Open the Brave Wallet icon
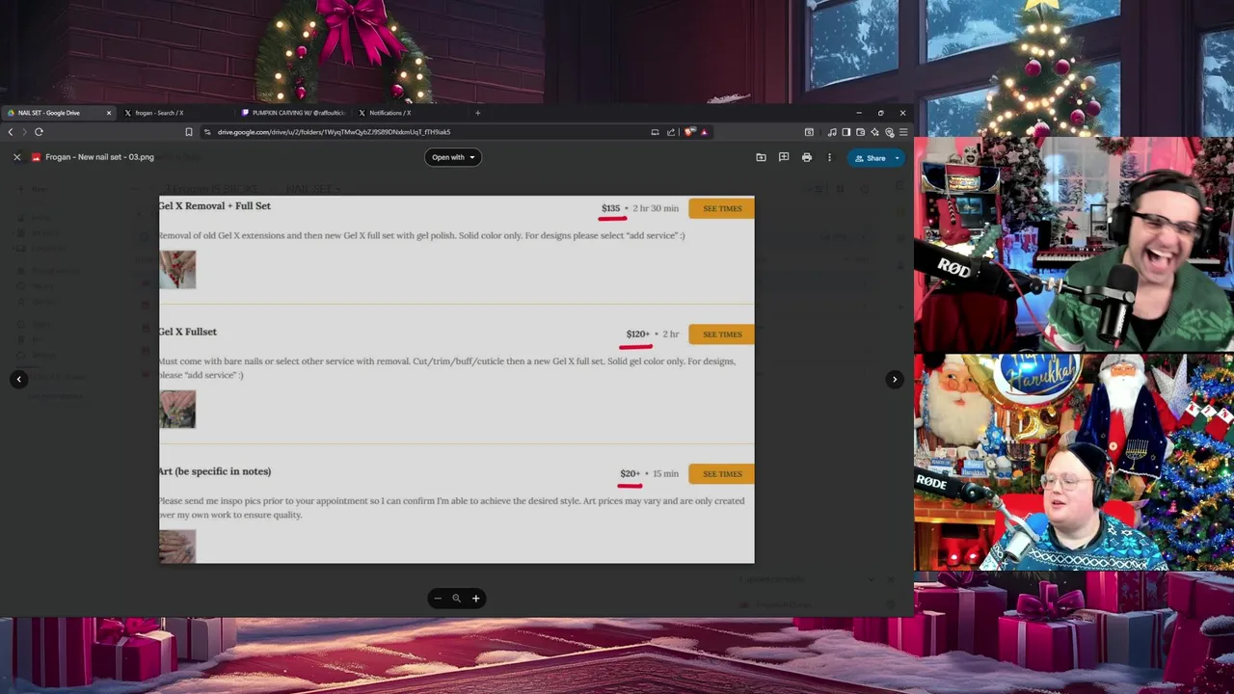The height and width of the screenshot is (694, 1234). [x=861, y=132]
